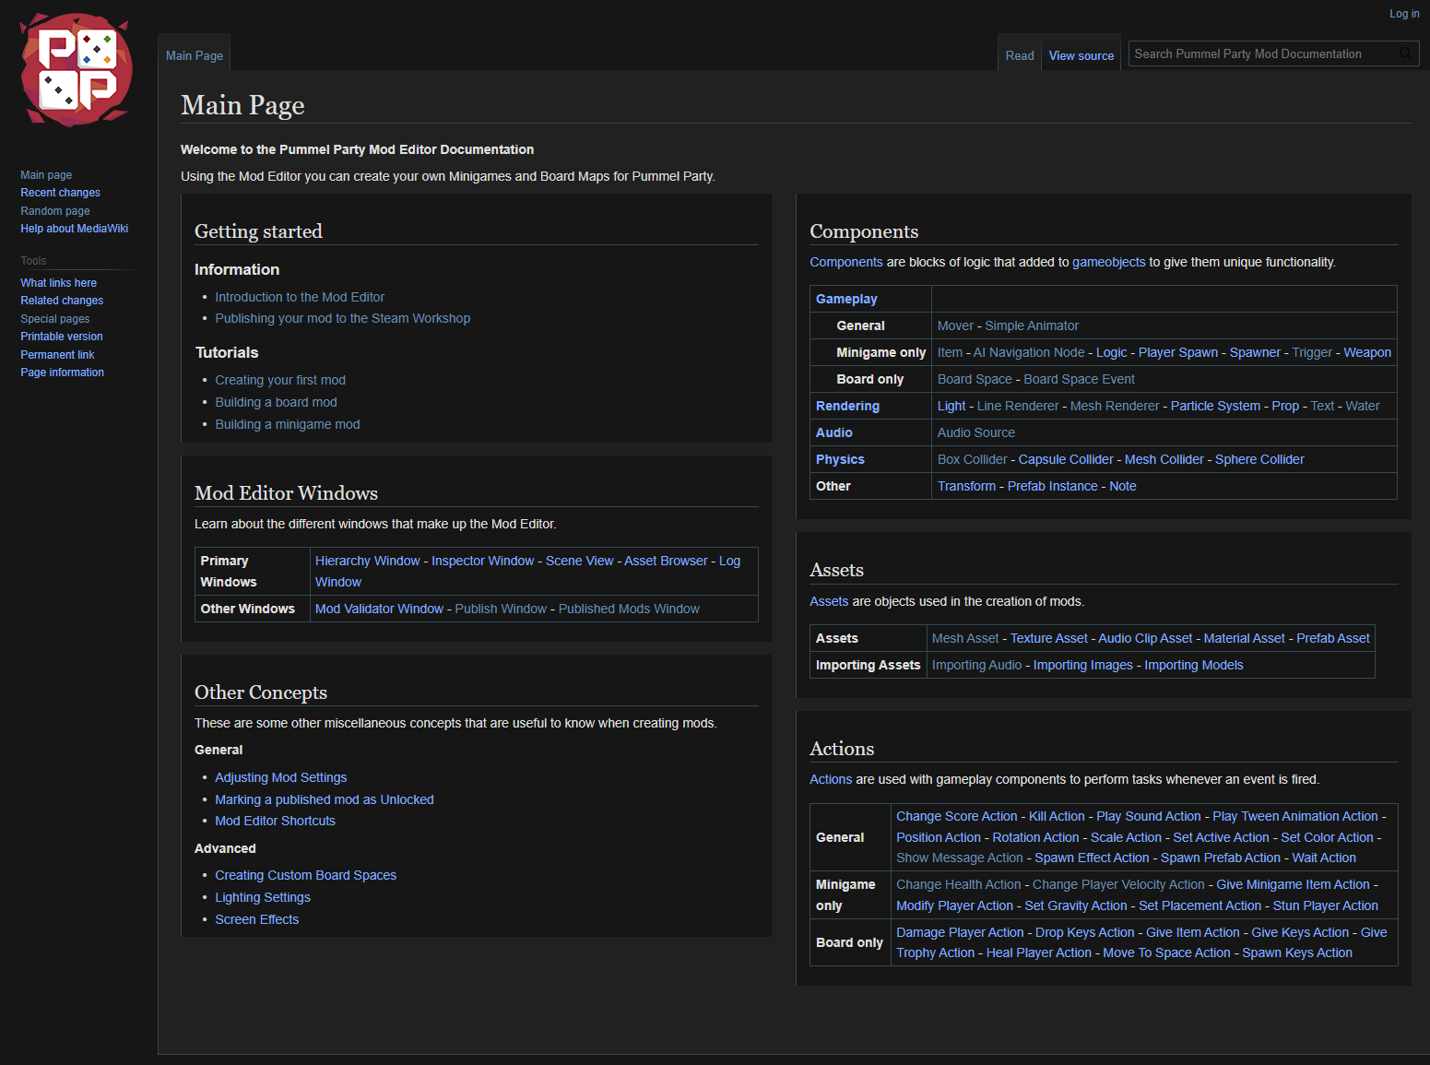Open Importing Images page
This screenshot has height=1065, width=1430.
point(1083,665)
